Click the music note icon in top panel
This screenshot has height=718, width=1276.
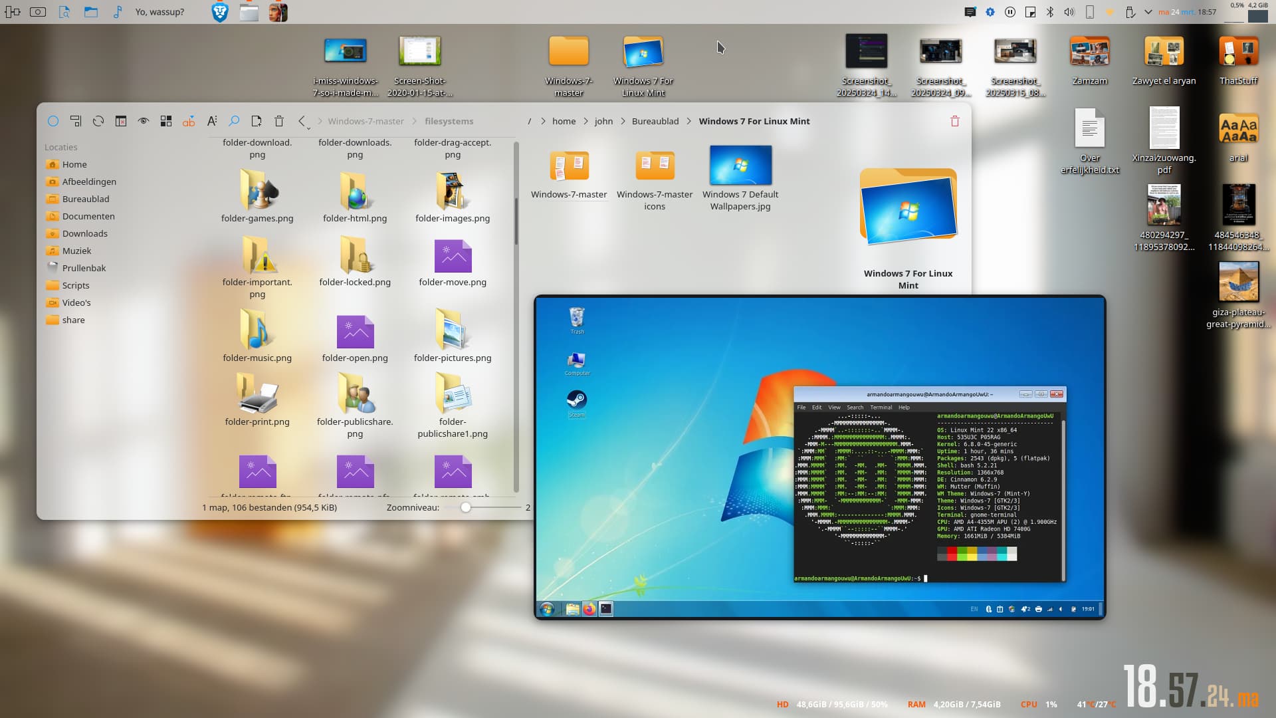(x=118, y=12)
